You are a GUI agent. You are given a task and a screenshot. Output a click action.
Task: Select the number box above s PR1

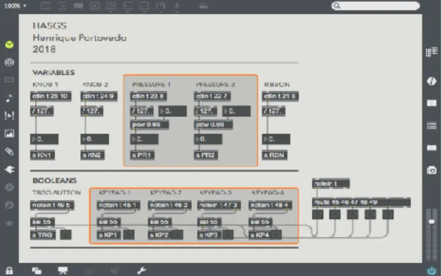coord(144,139)
